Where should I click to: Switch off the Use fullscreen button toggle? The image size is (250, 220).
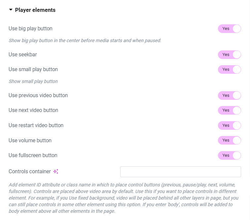tap(229, 155)
